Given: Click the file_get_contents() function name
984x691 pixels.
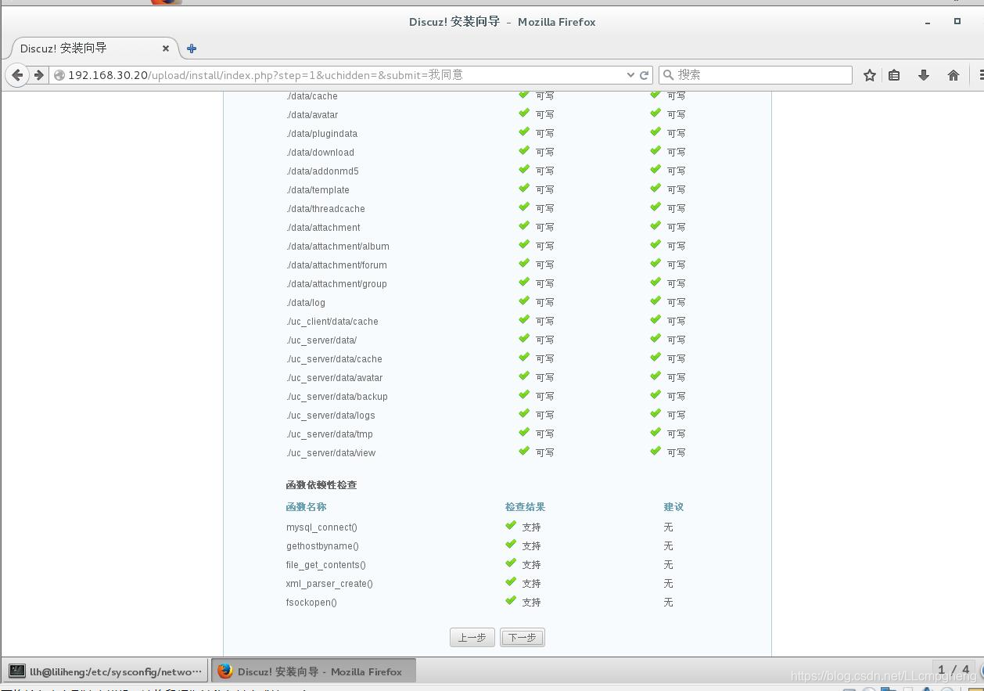Looking at the screenshot, I should point(326,565).
